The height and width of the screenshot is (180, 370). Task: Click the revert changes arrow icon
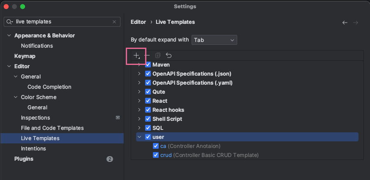coord(169,55)
